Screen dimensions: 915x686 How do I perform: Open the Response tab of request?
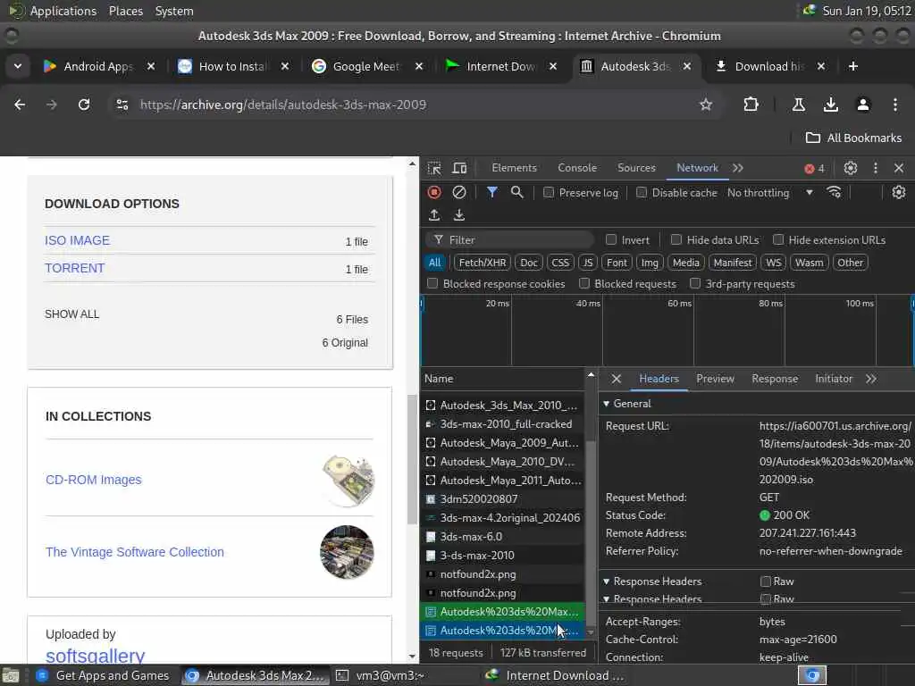coord(775,379)
